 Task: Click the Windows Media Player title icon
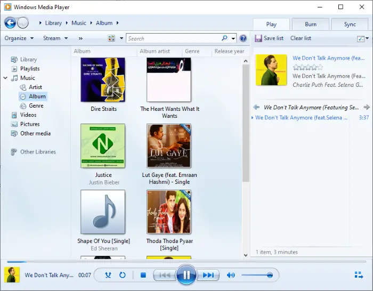7,7
